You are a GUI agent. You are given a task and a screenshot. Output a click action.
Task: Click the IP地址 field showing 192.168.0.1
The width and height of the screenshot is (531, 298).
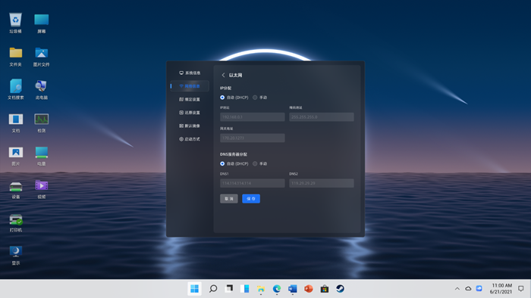click(253, 117)
